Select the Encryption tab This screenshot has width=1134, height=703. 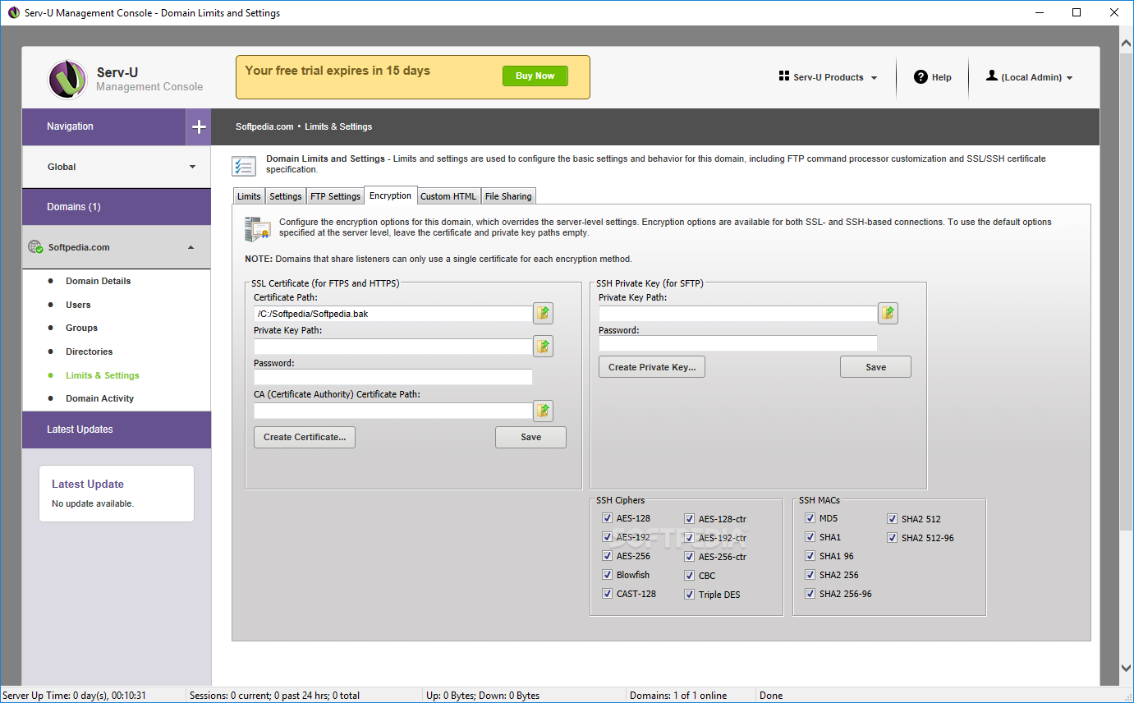click(x=391, y=195)
